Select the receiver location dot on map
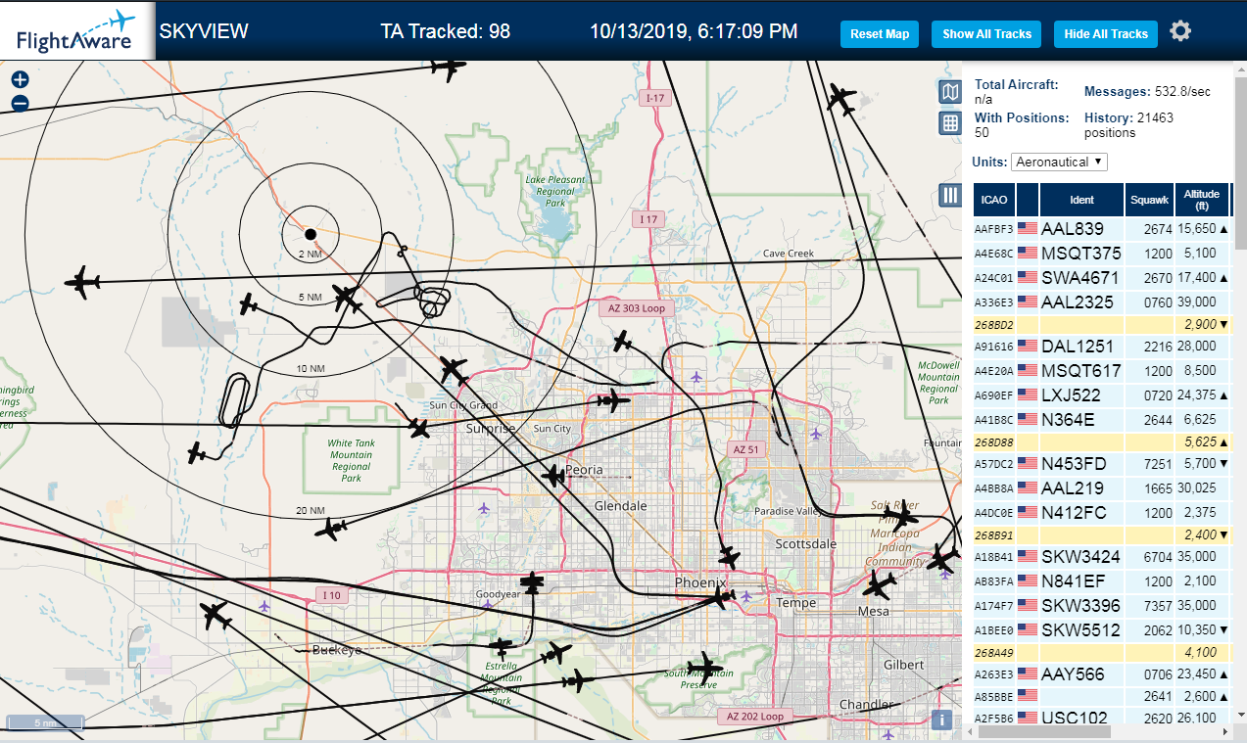Screen dimensions: 1247x743 tap(310, 234)
